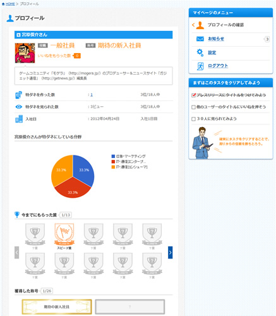276x316 pixels.
Task: Click the eye icon for 特ダネを見られた数
Action: 19,107
